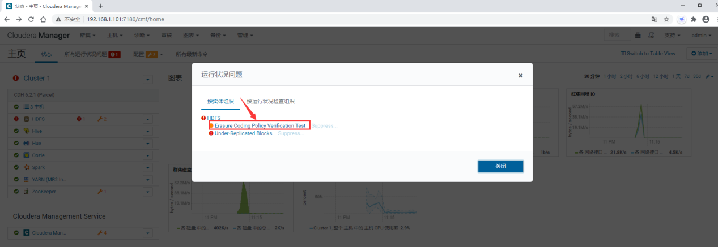Open the Spark row actions dropdown
Image resolution: width=718 pixels, height=247 pixels.
pyautogui.click(x=148, y=167)
